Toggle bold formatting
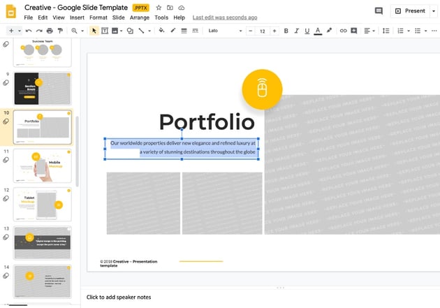This screenshot has height=308, width=440. coord(286,31)
